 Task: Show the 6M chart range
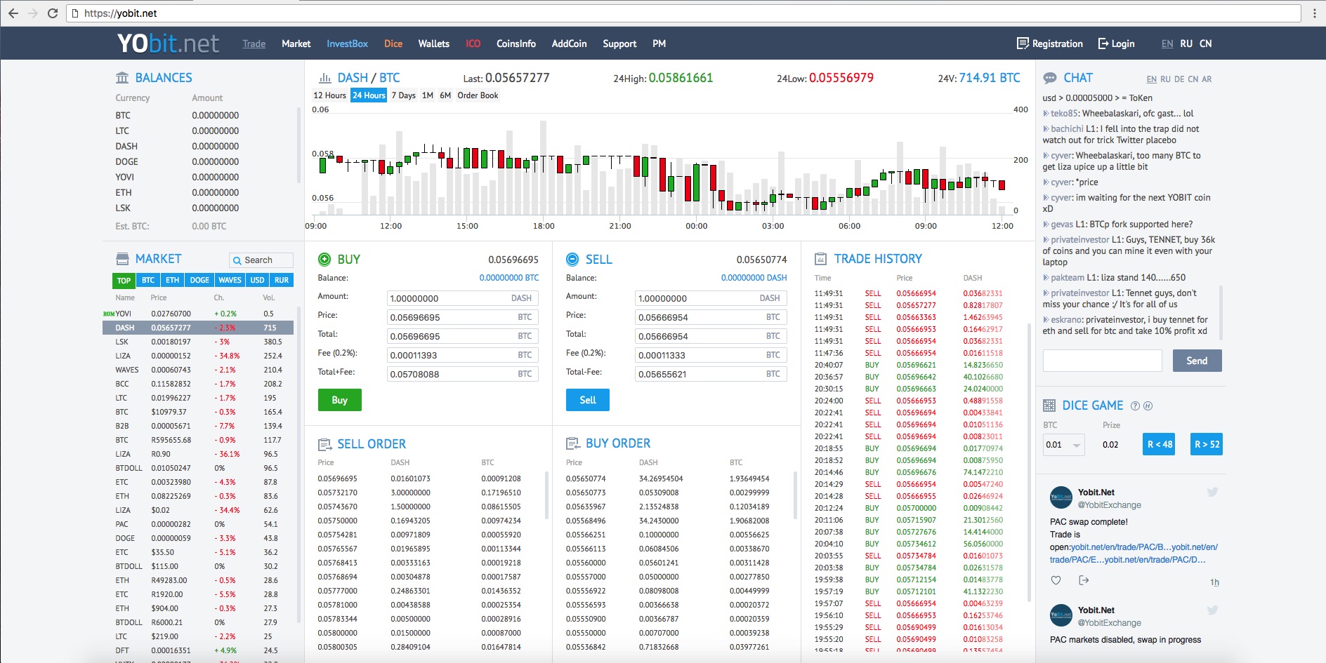[445, 95]
